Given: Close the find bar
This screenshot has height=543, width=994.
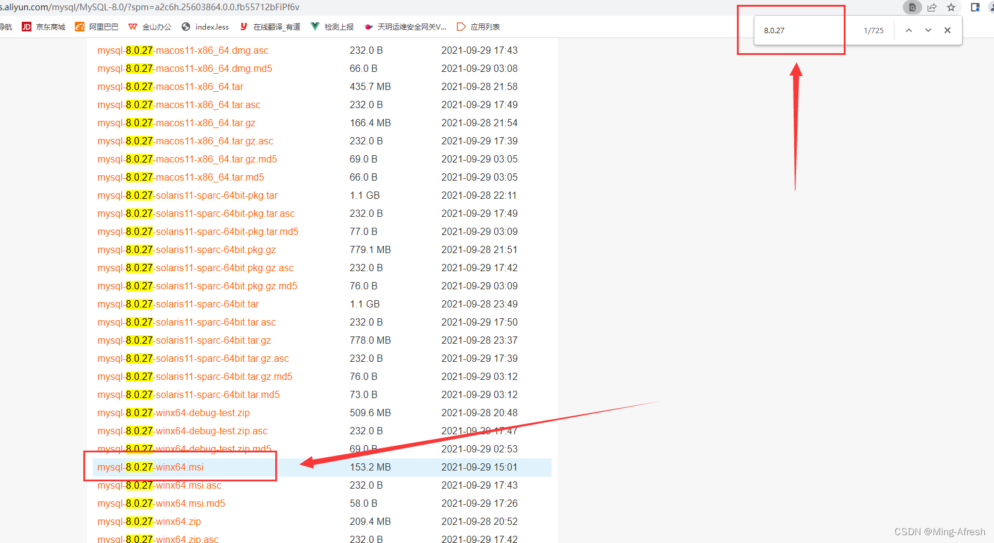Looking at the screenshot, I should [x=948, y=30].
